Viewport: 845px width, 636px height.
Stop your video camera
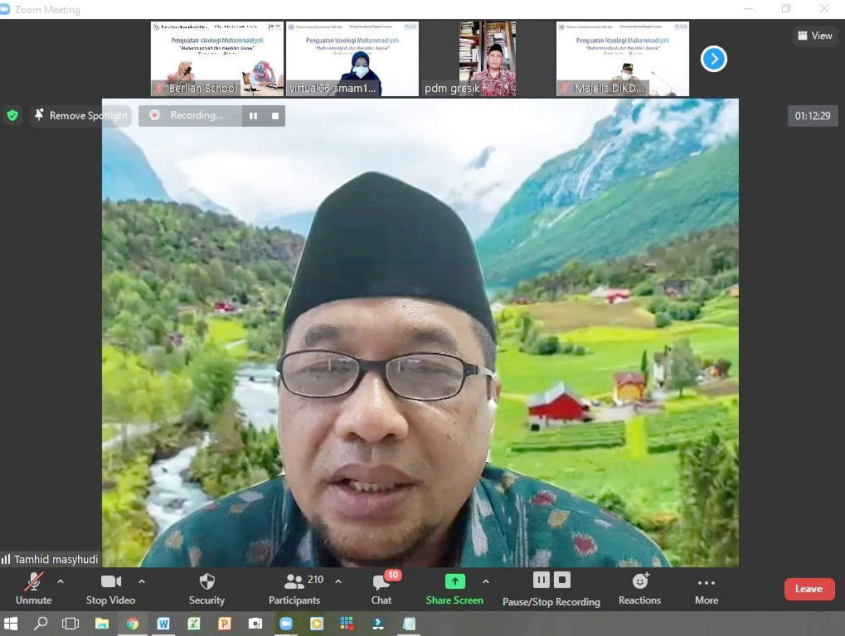110,581
